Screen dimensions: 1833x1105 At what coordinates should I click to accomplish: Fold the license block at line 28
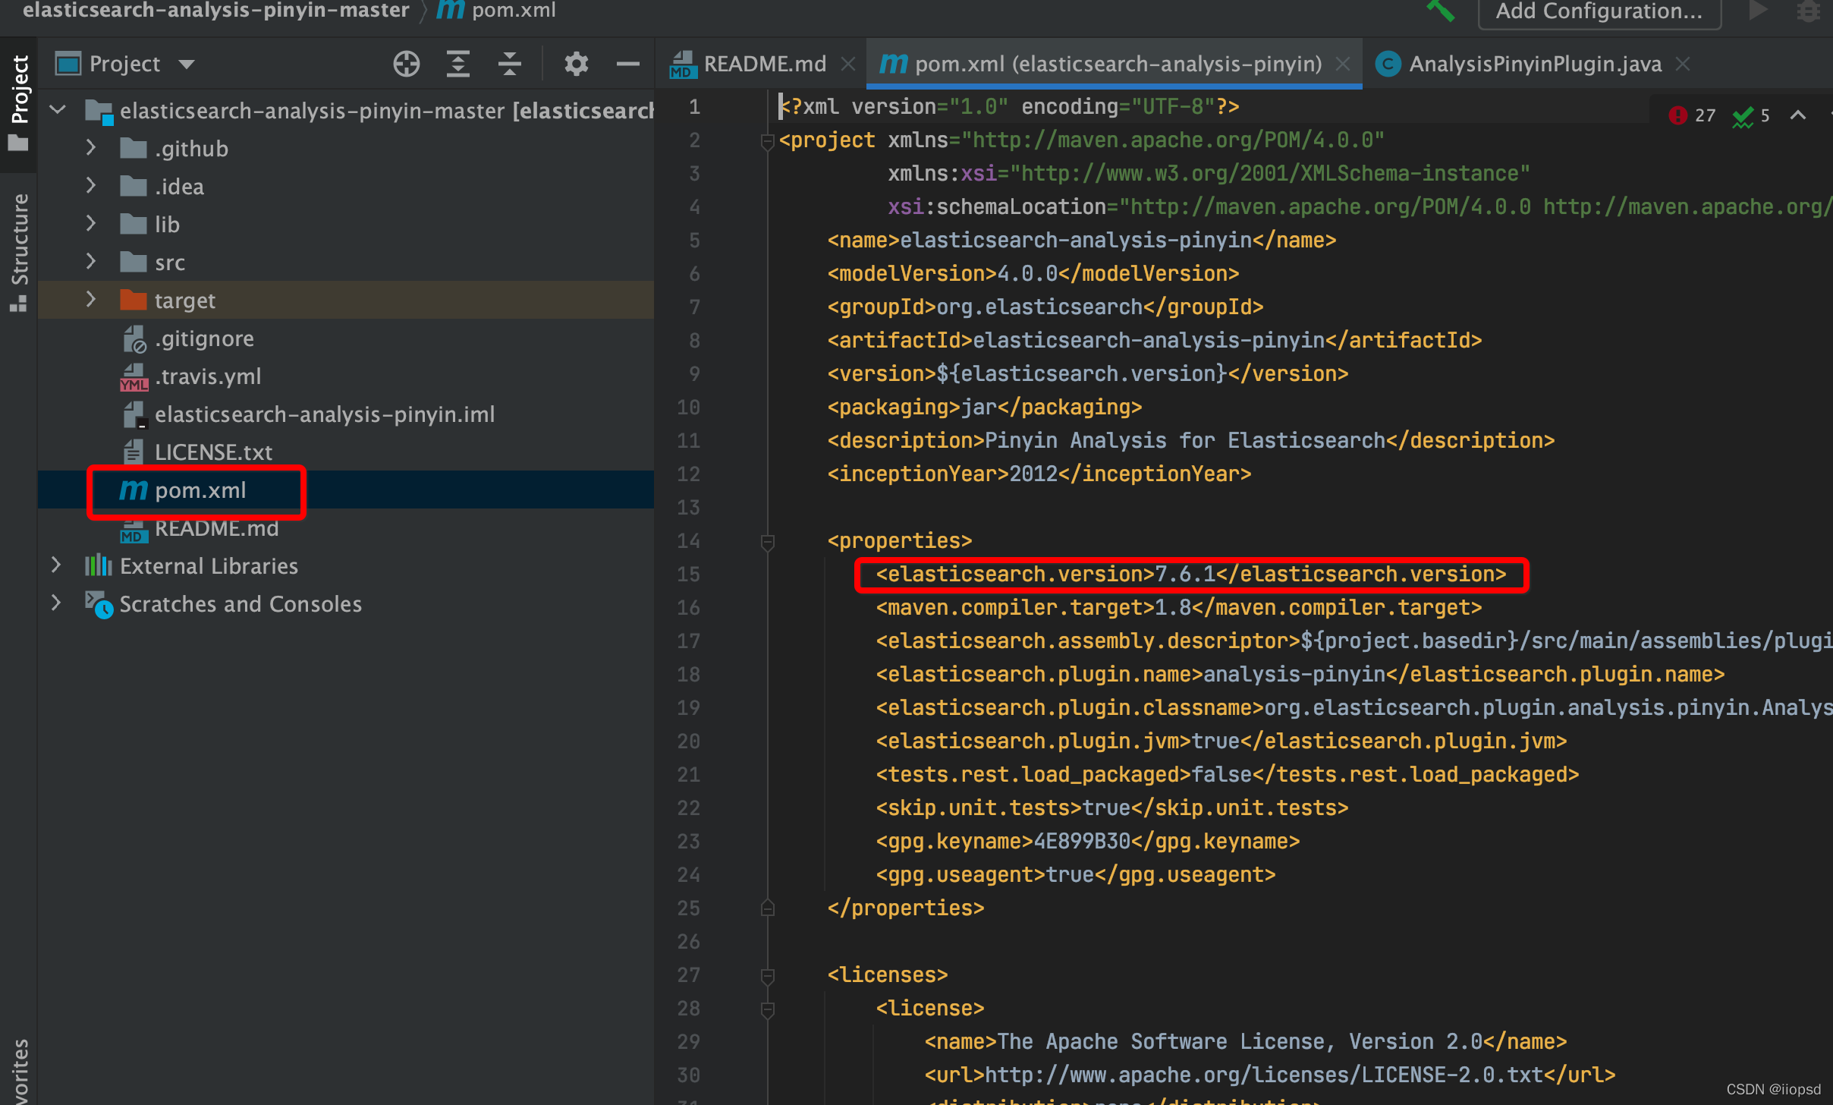(768, 1009)
